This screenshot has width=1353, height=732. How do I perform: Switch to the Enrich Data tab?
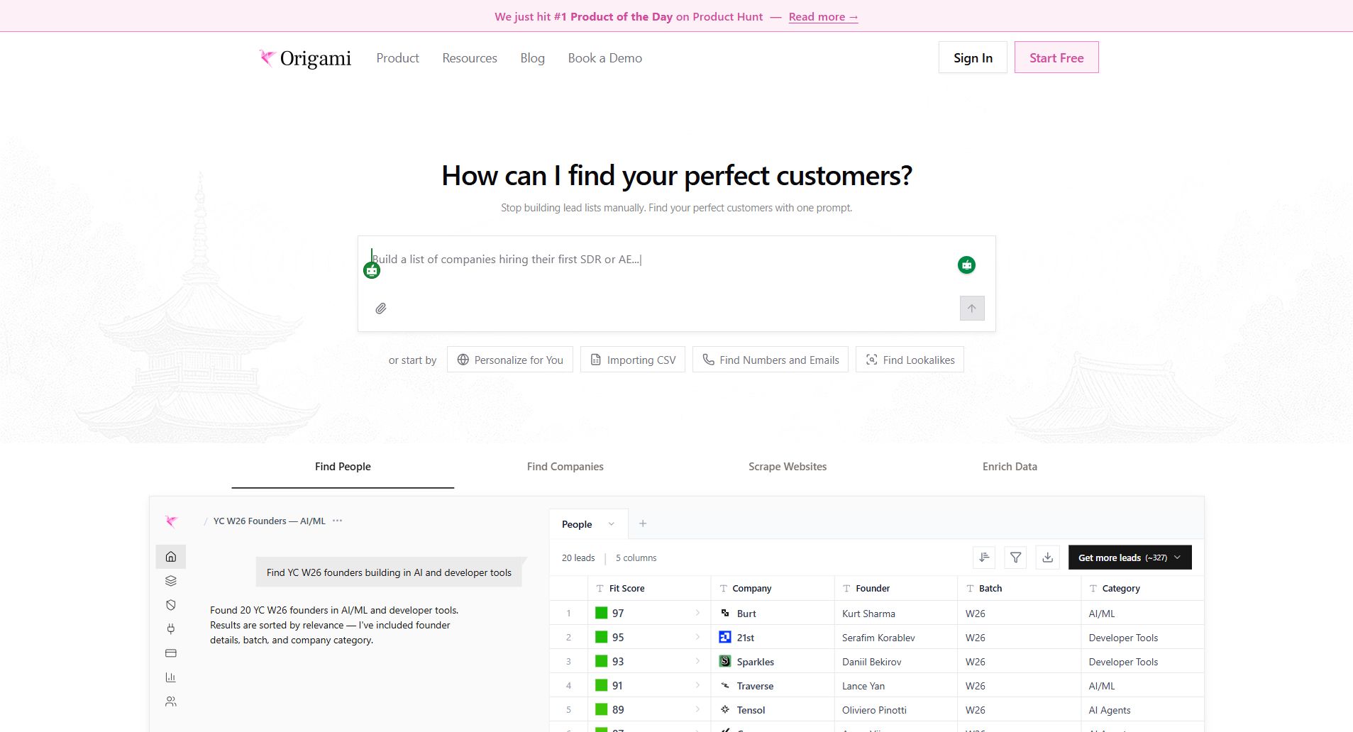click(x=1010, y=467)
